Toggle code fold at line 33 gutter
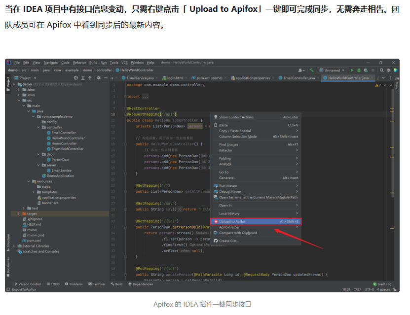The image size is (410, 315). coord(125,227)
